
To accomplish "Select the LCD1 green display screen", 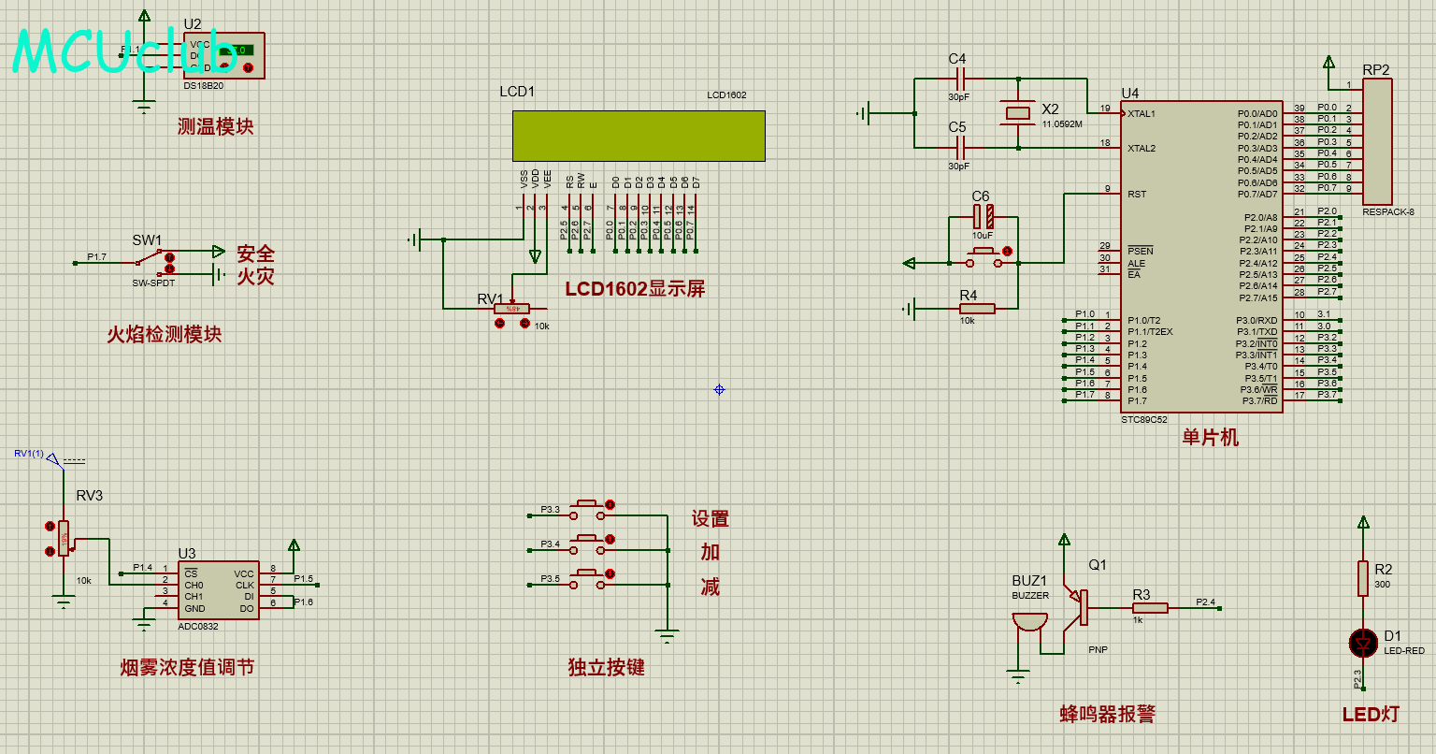I will point(639,136).
